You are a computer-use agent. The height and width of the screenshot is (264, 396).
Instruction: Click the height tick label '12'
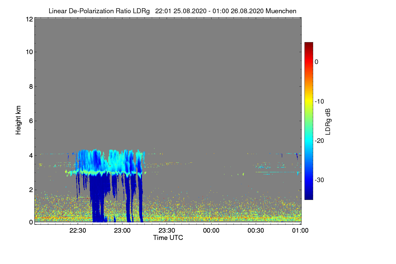29,19
